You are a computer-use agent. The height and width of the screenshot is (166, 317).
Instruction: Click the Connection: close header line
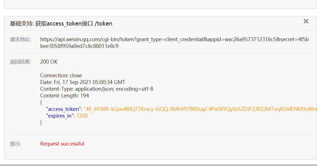[61, 75]
